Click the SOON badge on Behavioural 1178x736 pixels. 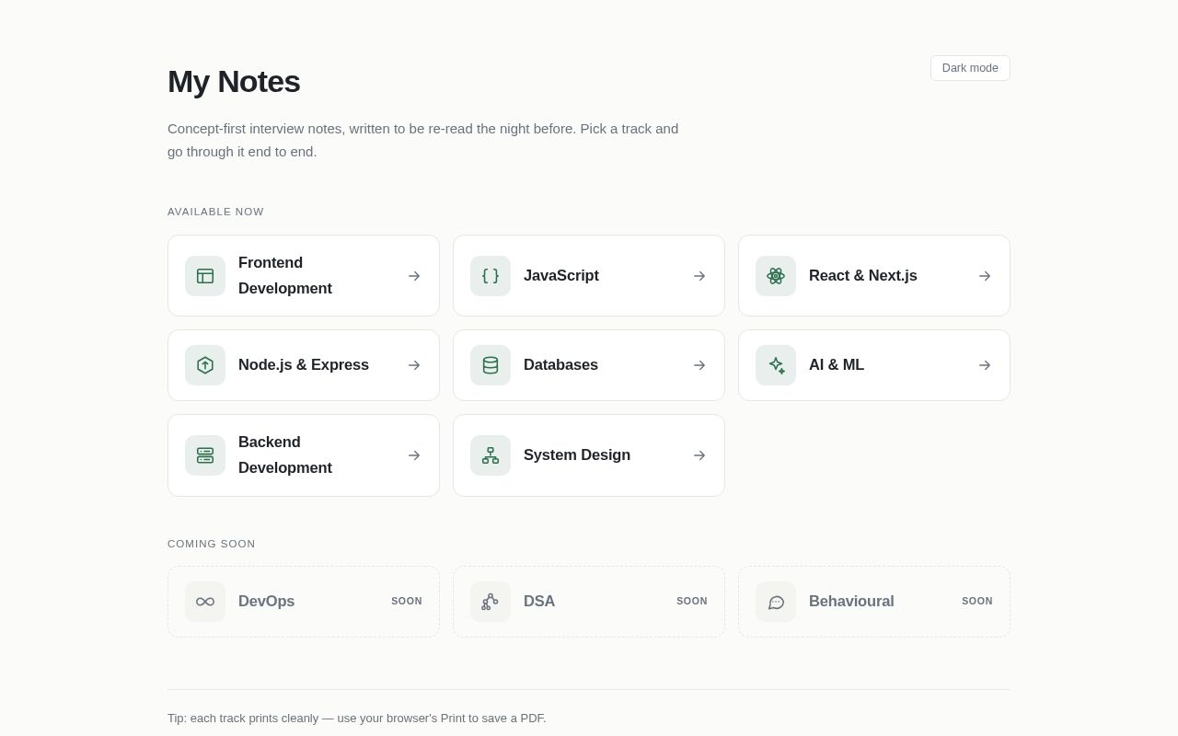pyautogui.click(x=977, y=602)
